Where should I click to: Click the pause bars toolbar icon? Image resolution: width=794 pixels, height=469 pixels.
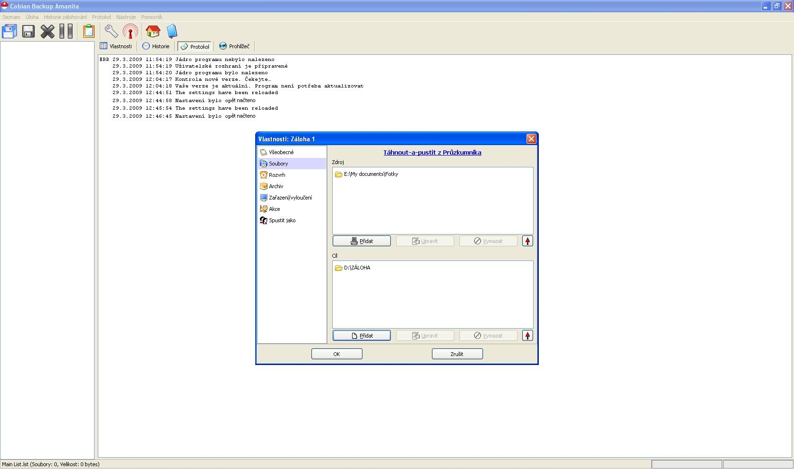point(66,32)
